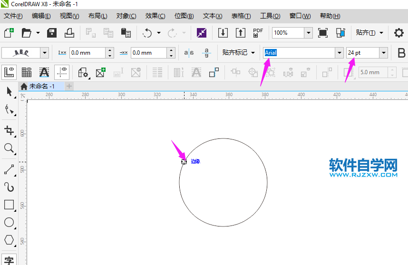Choose the Rectangle tool
408x265 pixels.
click(x=9, y=205)
